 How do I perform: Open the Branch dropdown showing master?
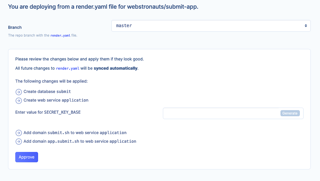pyautogui.click(x=211, y=26)
